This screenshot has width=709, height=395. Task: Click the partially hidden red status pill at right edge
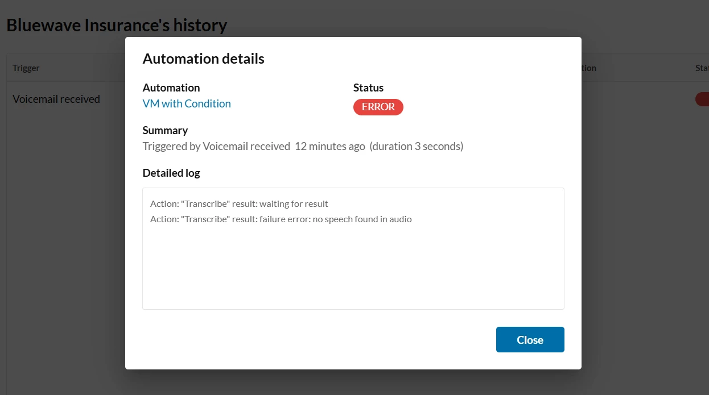click(702, 99)
